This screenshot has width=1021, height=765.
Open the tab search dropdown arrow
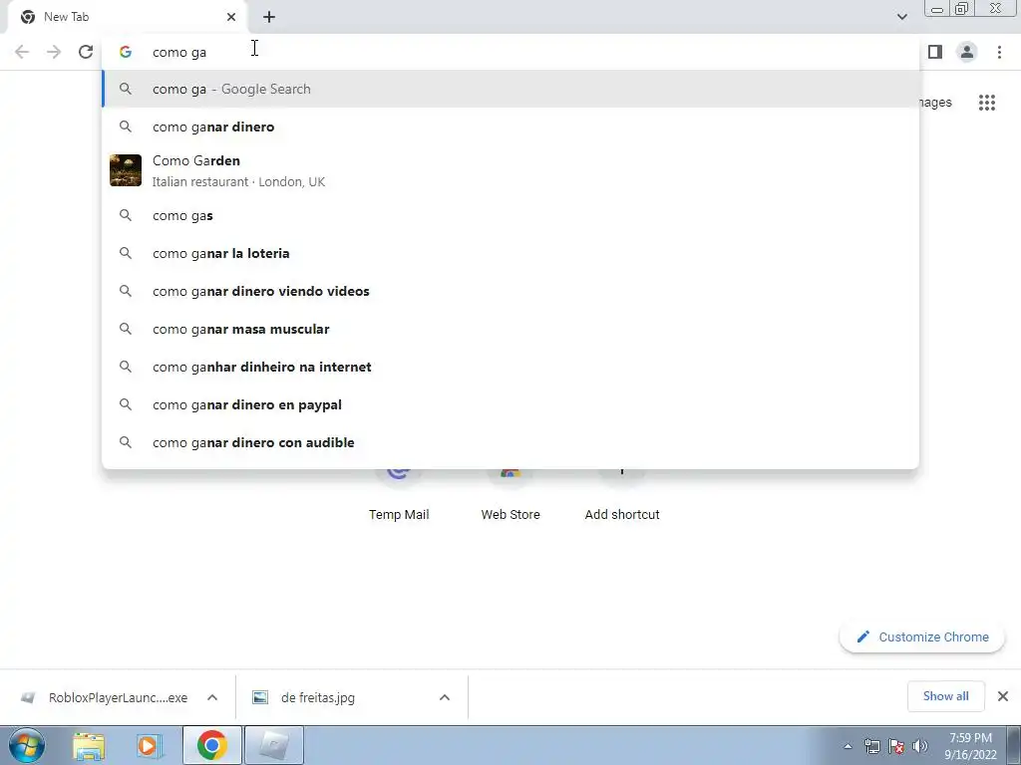pos(901,17)
